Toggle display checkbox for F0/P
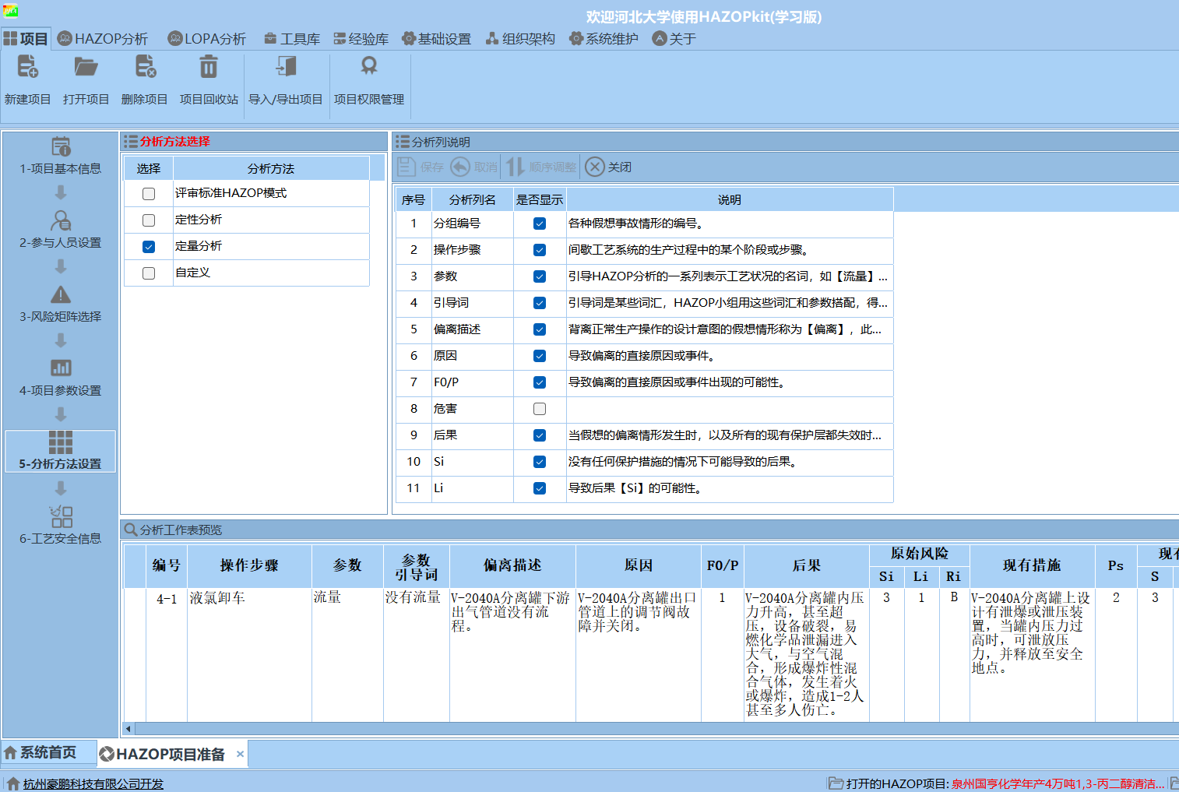Screen dimensions: 1179x792 click(540, 382)
